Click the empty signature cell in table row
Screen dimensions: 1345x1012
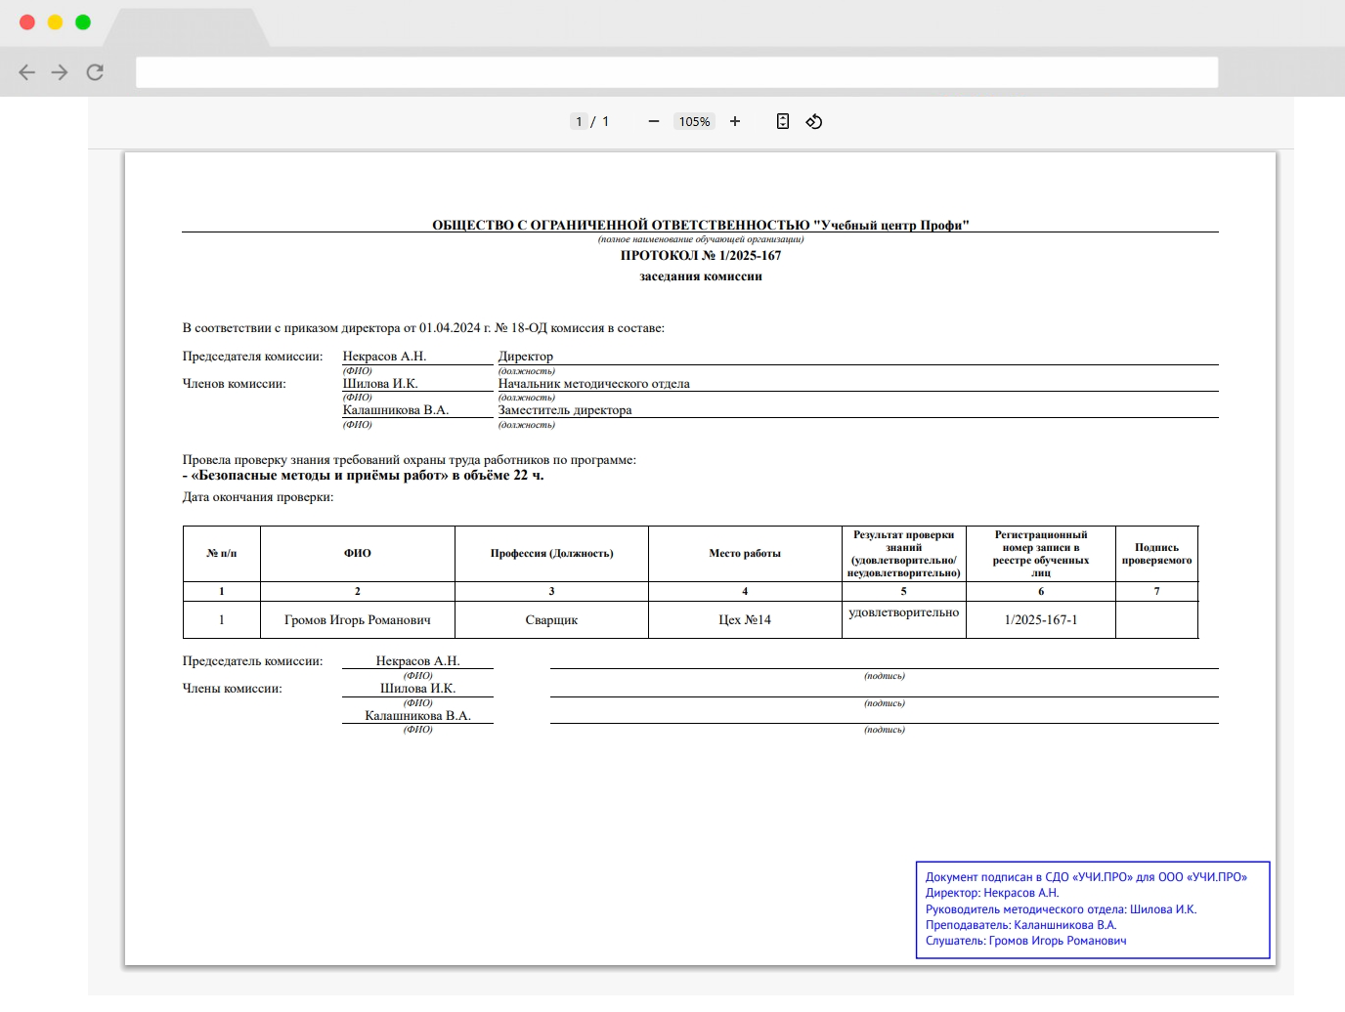click(1156, 620)
